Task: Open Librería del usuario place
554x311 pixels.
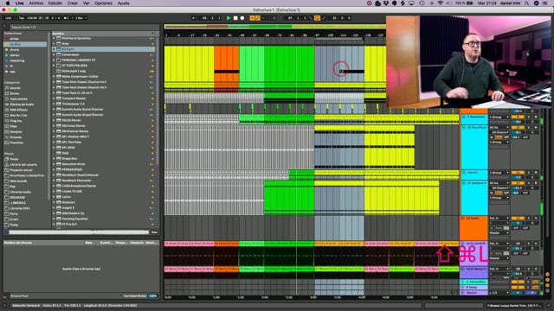Action: 23,165
